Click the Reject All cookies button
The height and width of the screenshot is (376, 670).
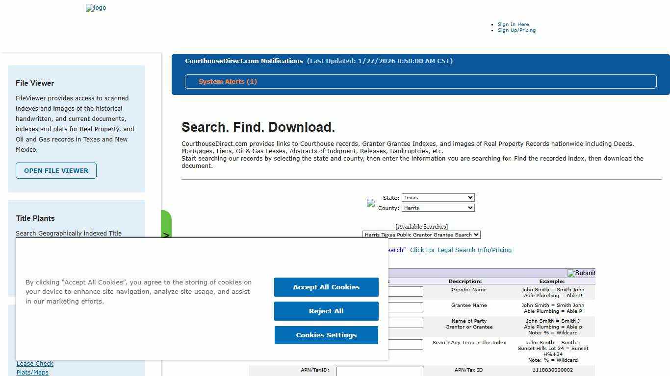point(326,311)
